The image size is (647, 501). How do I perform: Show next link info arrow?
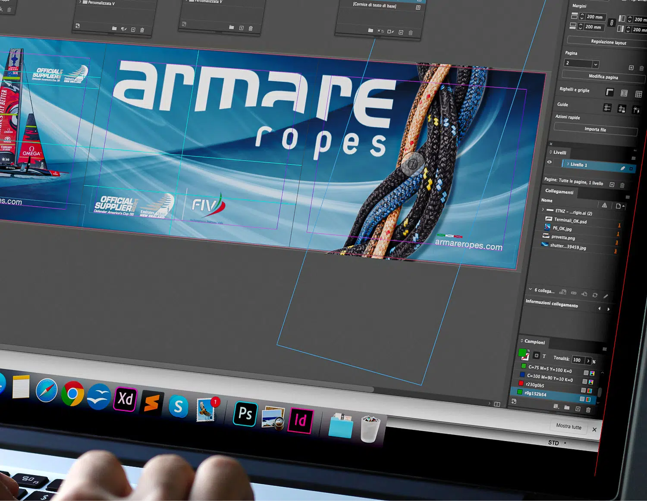(x=609, y=309)
